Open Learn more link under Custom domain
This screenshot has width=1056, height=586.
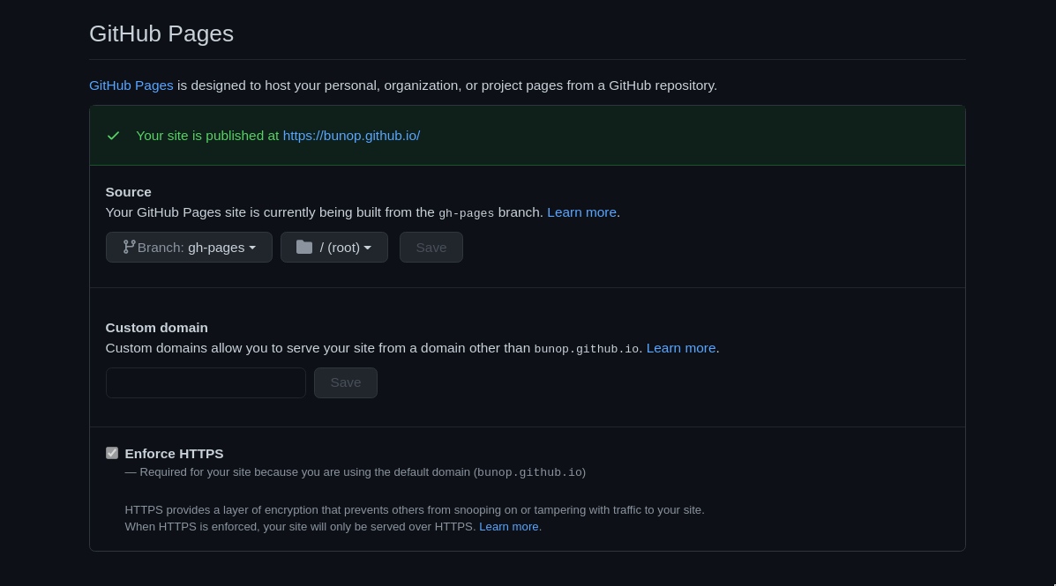(681, 348)
